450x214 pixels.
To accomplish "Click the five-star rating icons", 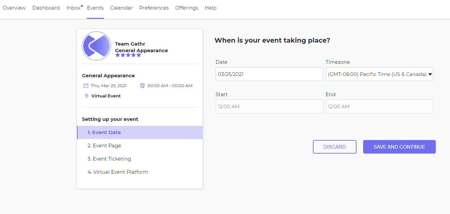I will pos(128,55).
